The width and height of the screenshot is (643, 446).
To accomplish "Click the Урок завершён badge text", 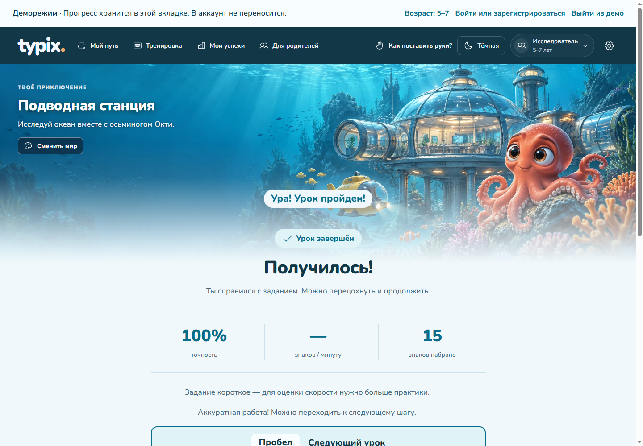I will tap(325, 239).
